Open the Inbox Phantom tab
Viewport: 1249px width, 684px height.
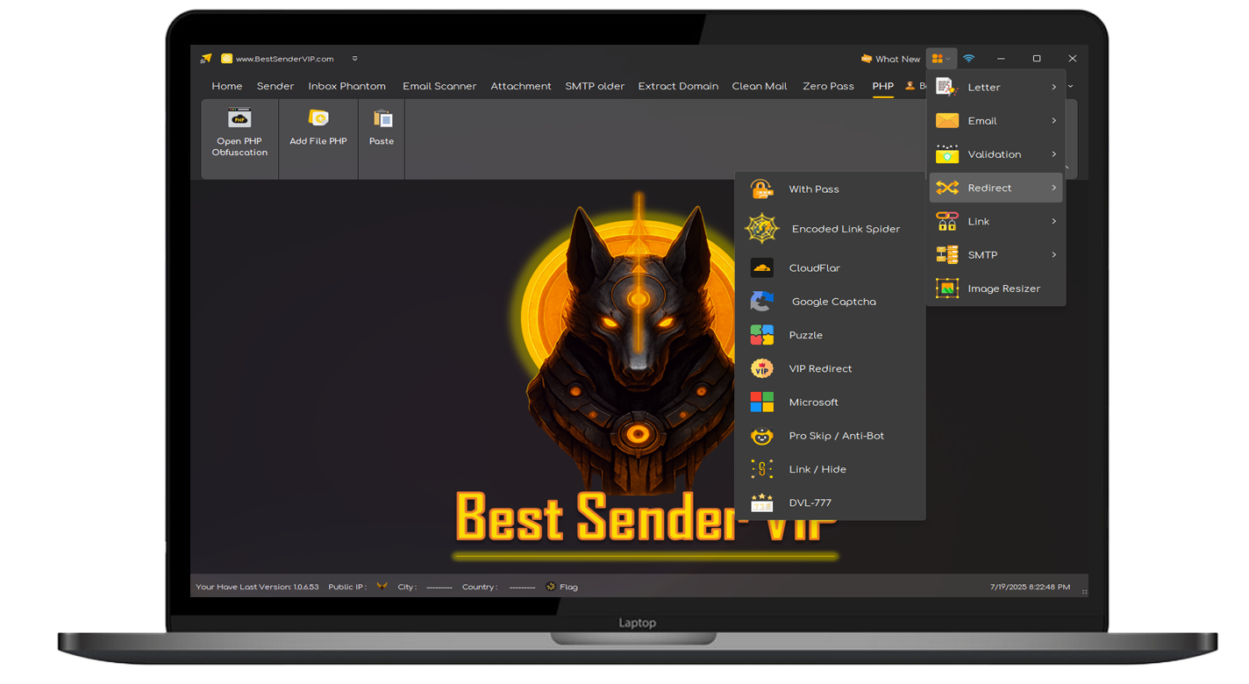347,86
